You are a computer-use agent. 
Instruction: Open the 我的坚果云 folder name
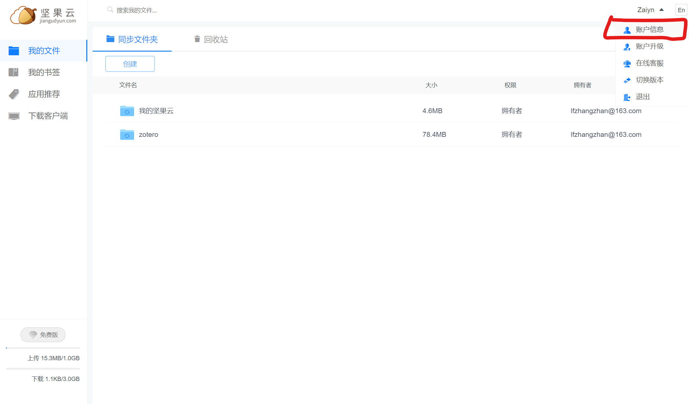(156, 111)
